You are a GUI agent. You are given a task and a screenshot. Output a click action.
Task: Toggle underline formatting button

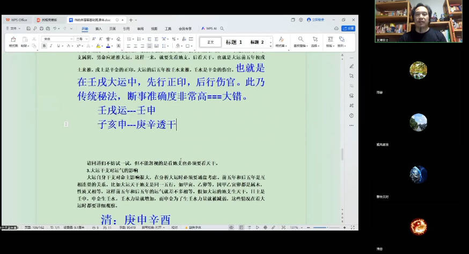click(x=57, y=46)
